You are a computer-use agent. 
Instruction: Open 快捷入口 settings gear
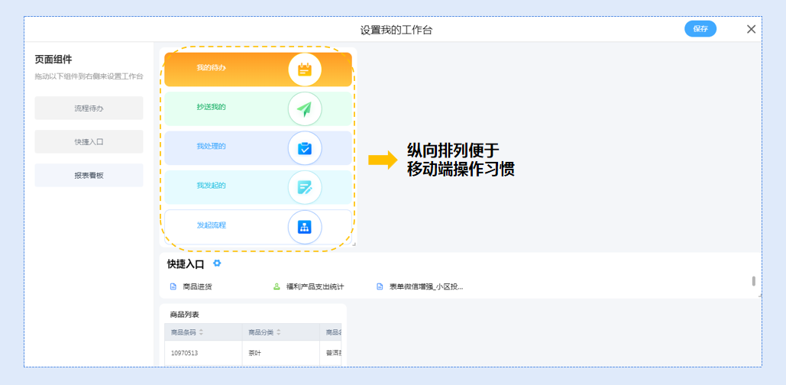coord(217,264)
